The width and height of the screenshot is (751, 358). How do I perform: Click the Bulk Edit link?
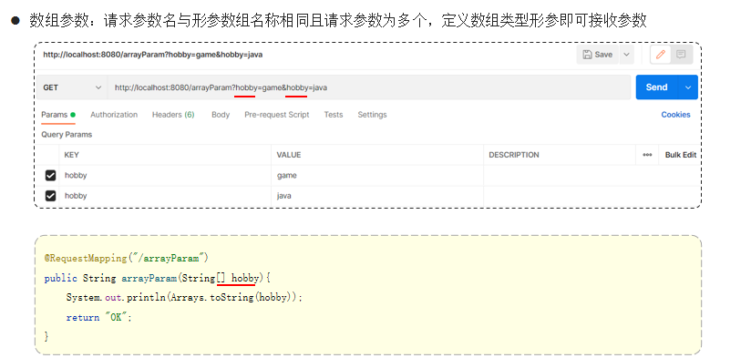(x=681, y=155)
